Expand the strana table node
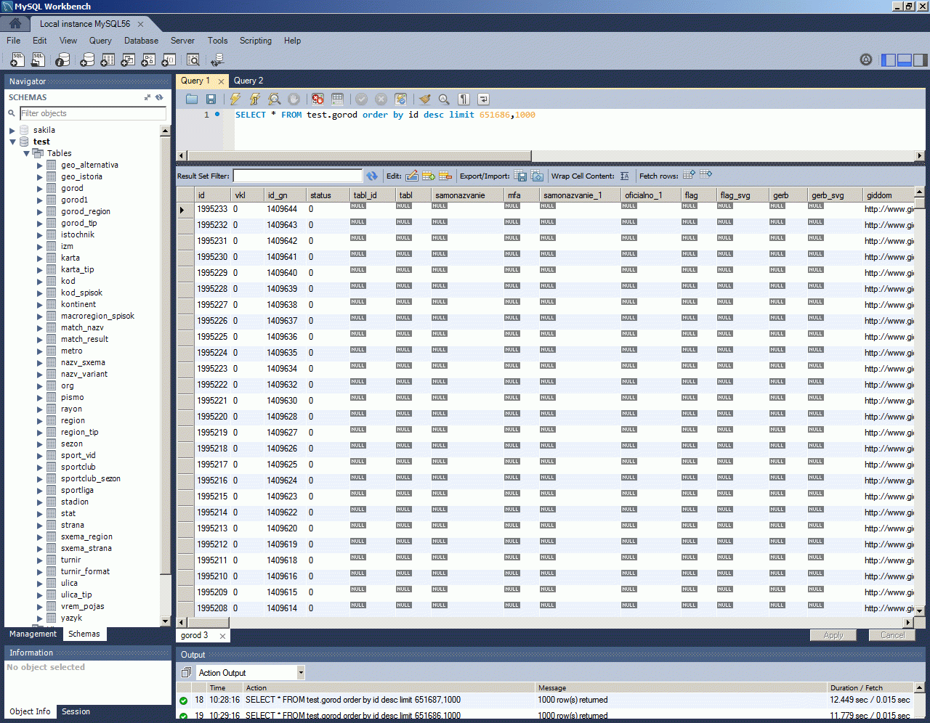This screenshot has width=930, height=723. click(40, 526)
